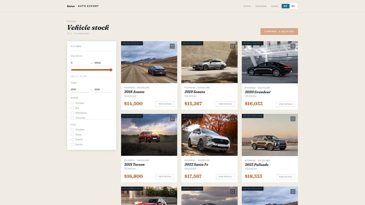Click the $16,800 price
Screen dimensions: 365x205
click(133, 176)
